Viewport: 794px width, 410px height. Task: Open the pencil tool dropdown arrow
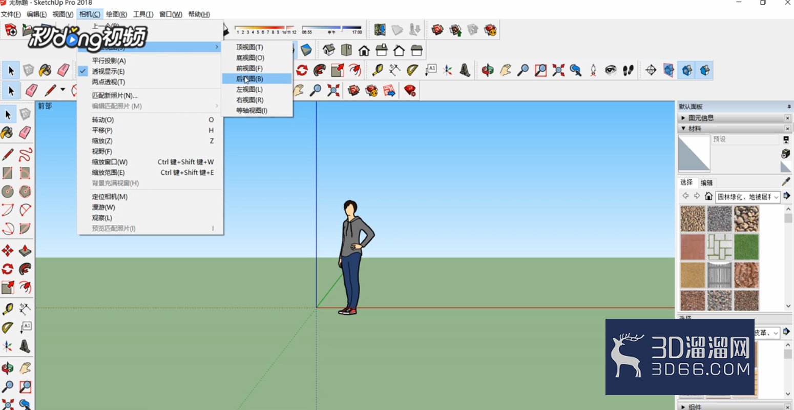click(63, 90)
